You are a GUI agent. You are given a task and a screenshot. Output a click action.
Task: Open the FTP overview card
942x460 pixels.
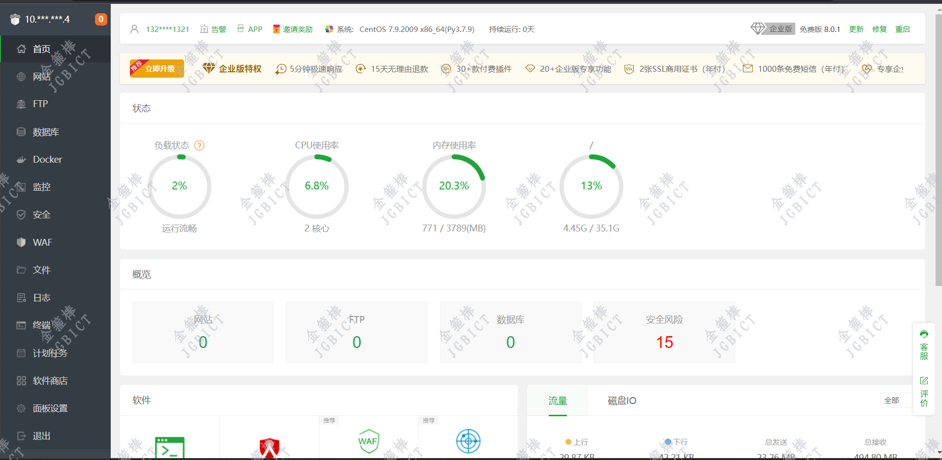(357, 332)
